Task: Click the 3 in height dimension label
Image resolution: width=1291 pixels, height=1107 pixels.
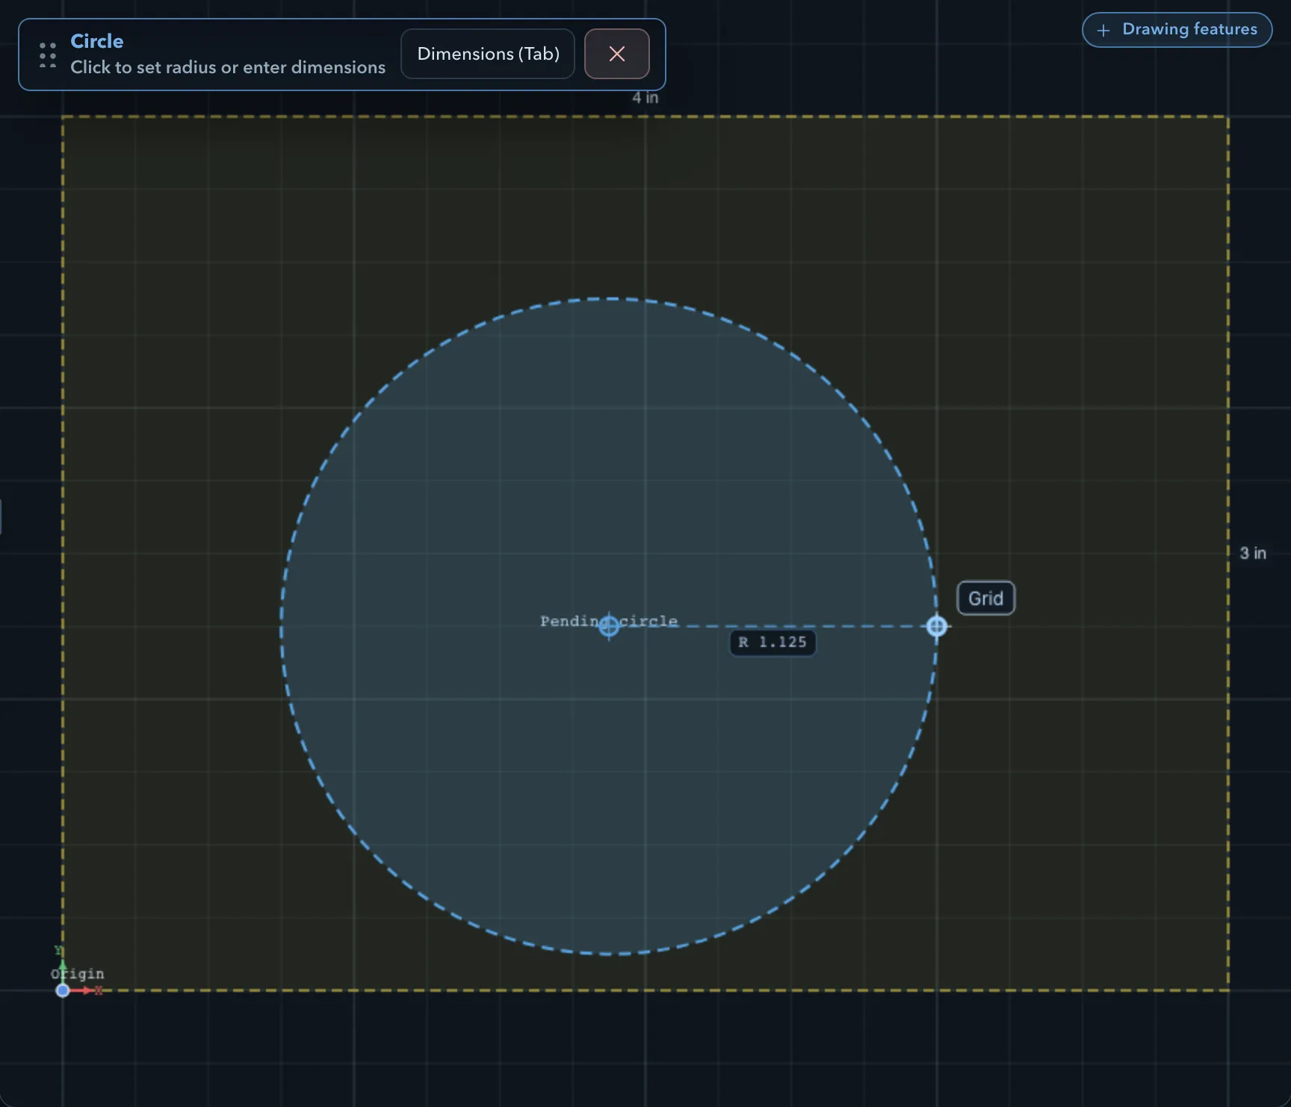Action: [x=1253, y=553]
